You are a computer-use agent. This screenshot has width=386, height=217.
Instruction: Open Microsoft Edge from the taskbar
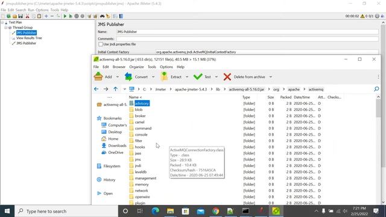pos(156,211)
